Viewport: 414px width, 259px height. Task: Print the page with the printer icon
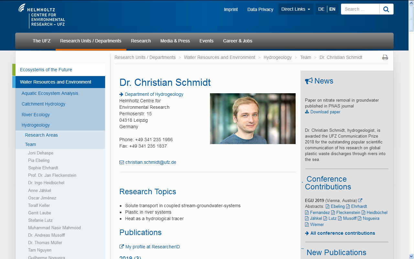pos(385,57)
